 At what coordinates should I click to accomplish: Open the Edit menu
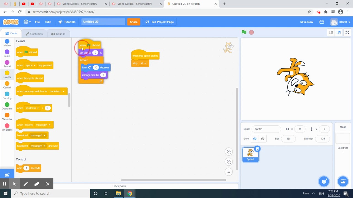48,22
